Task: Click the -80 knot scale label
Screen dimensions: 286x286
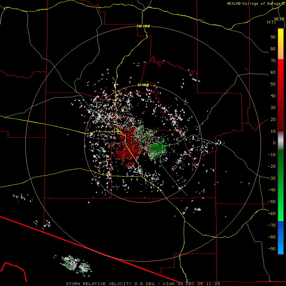Action: pyautogui.click(x=272, y=237)
